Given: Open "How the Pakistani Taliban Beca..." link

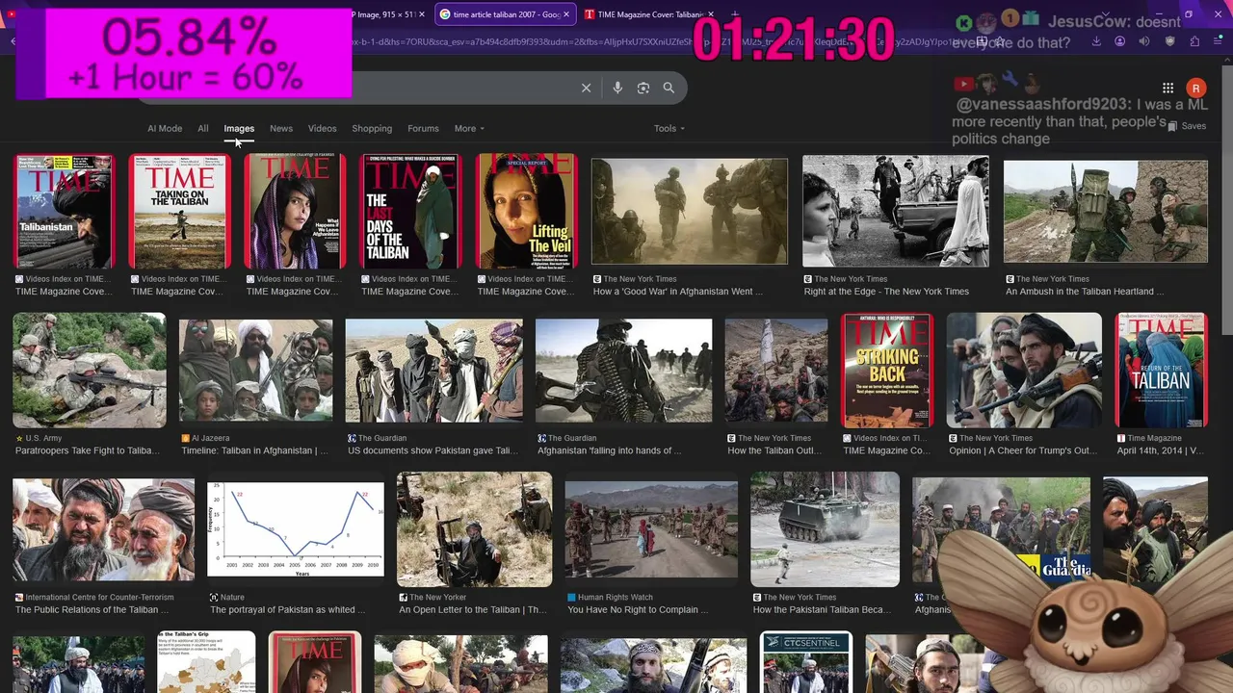Looking at the screenshot, I should pyautogui.click(x=822, y=609).
